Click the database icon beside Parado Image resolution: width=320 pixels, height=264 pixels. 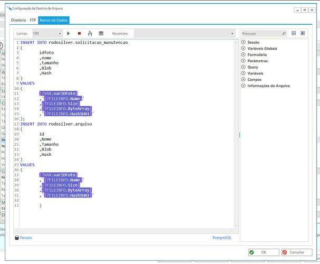(17, 238)
